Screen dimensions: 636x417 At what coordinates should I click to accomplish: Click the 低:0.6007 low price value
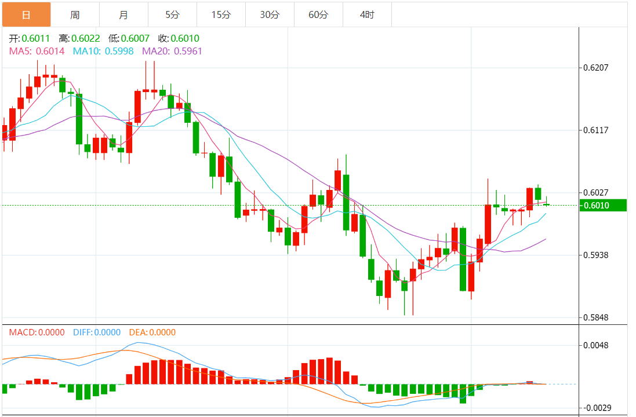pyautogui.click(x=129, y=38)
